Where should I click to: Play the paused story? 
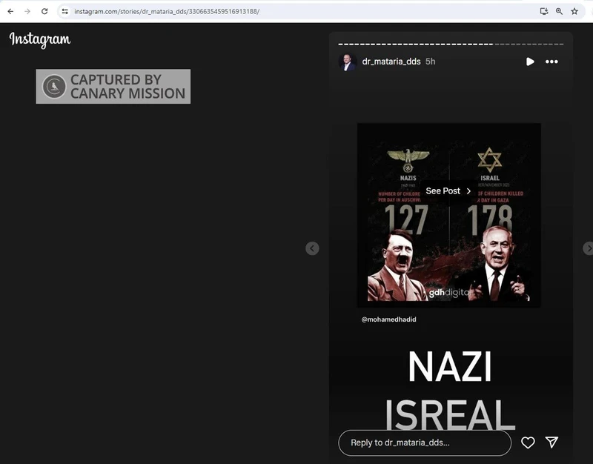[x=529, y=62]
